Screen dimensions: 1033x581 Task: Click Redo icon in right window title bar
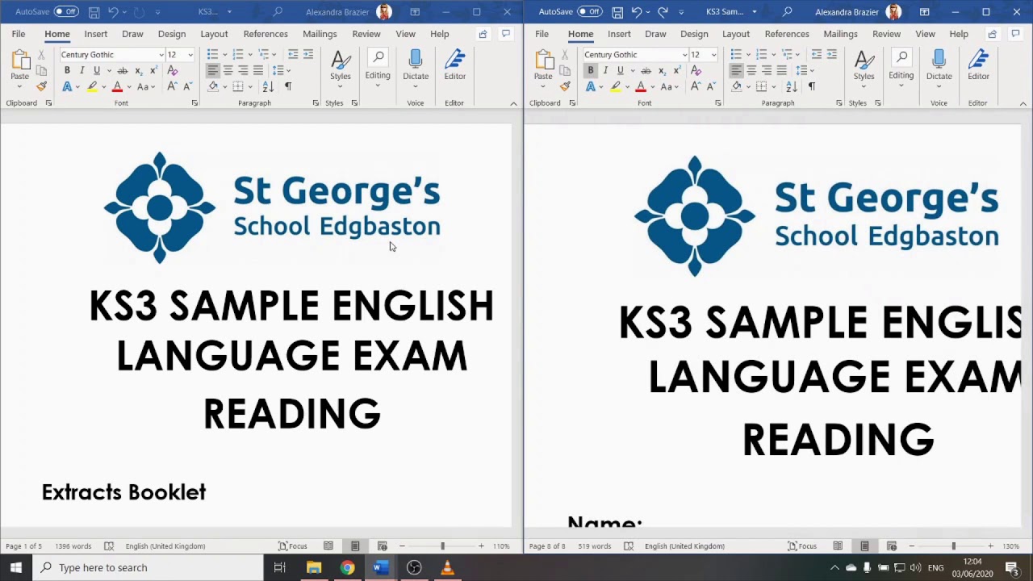(663, 12)
